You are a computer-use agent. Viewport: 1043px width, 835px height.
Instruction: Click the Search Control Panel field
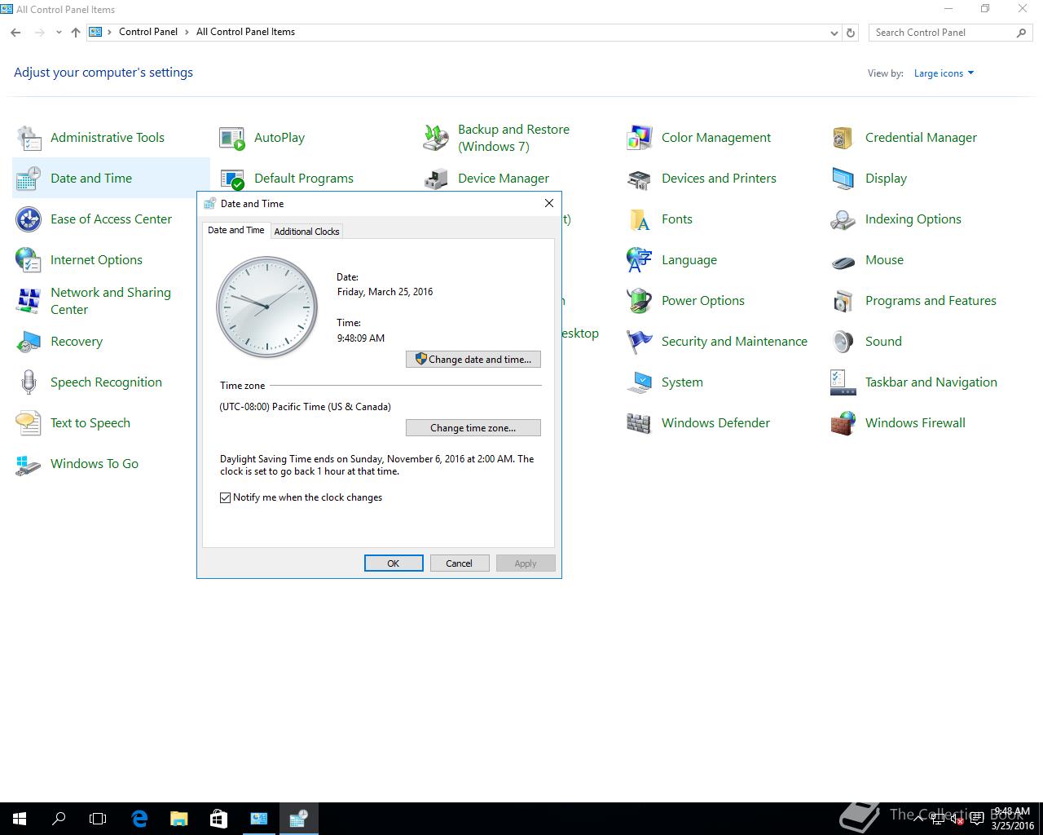(944, 33)
